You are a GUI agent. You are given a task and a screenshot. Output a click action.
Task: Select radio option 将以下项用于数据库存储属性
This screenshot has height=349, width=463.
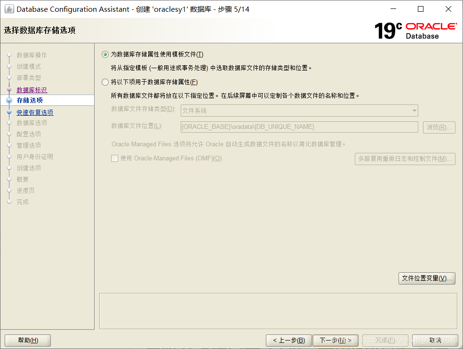click(x=105, y=82)
